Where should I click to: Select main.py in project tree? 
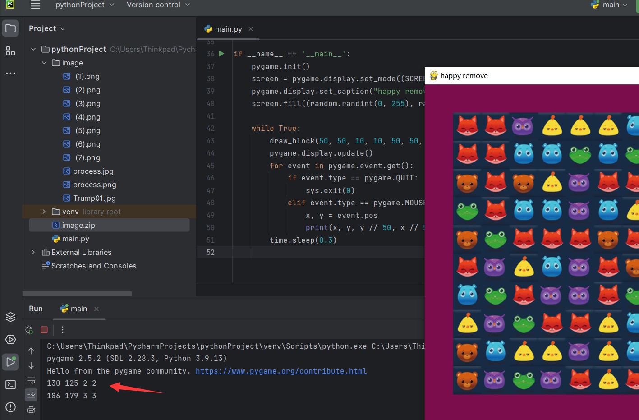click(x=71, y=239)
